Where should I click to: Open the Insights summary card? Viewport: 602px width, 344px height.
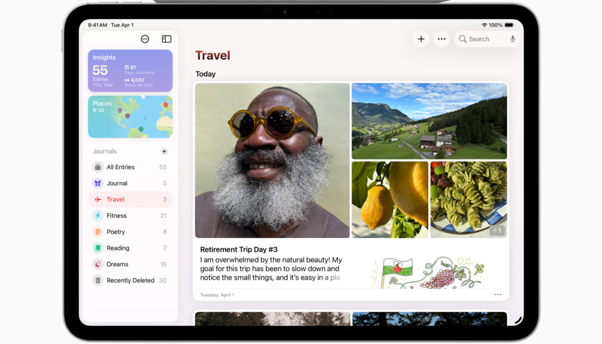(x=130, y=71)
